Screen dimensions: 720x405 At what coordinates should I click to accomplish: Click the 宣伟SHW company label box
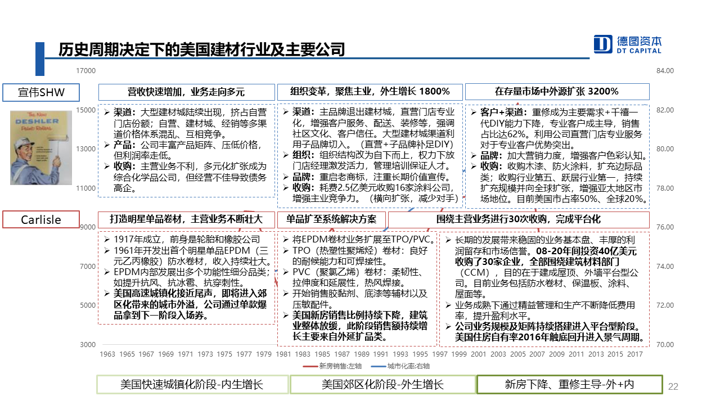tap(41, 92)
